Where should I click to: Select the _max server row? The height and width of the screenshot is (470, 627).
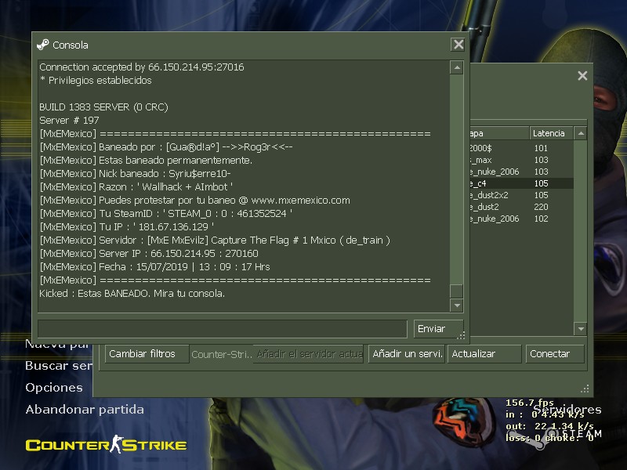tap(521, 160)
